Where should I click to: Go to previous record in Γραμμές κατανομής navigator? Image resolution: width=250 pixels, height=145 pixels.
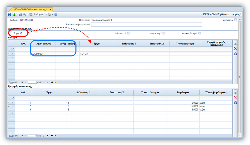tap(26, 136)
